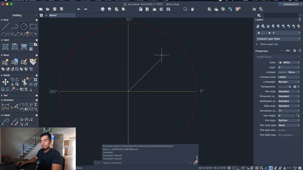Click the Print icon in toolbar
This screenshot has height=170, width=303.
pyautogui.click(x=103, y=9)
